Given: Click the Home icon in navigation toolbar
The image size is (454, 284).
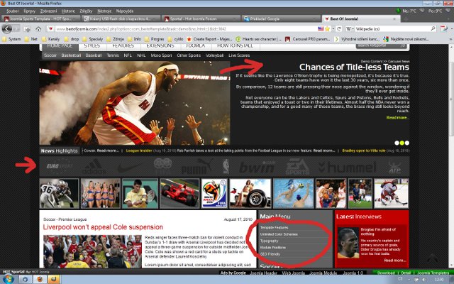Looking at the screenshot, I should click(x=38, y=29).
